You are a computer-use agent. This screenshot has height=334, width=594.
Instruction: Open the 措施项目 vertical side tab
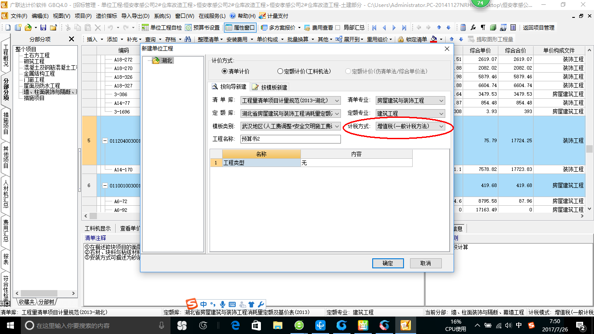pos(6,124)
